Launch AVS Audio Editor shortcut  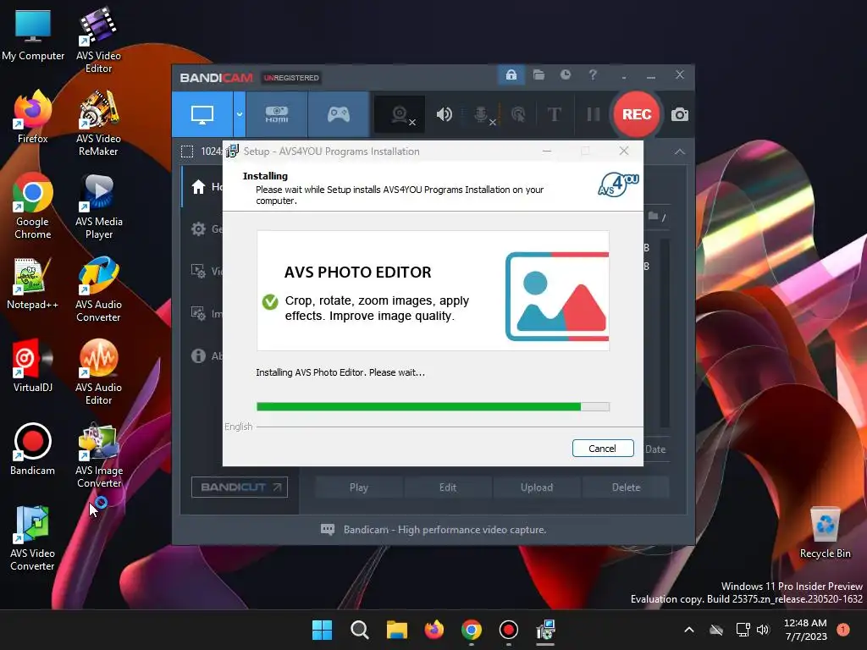tap(98, 372)
